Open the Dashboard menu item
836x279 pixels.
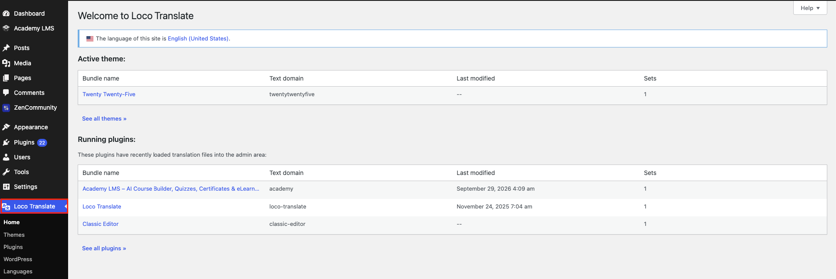(29, 13)
